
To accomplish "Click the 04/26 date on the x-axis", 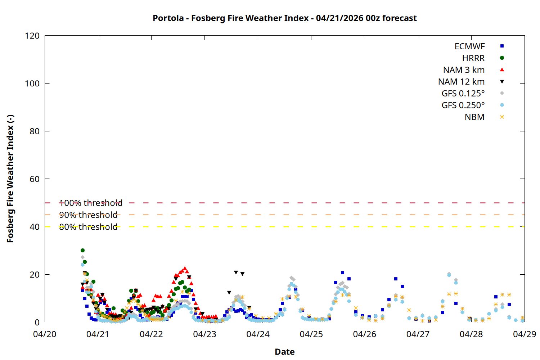I will click(x=364, y=334).
